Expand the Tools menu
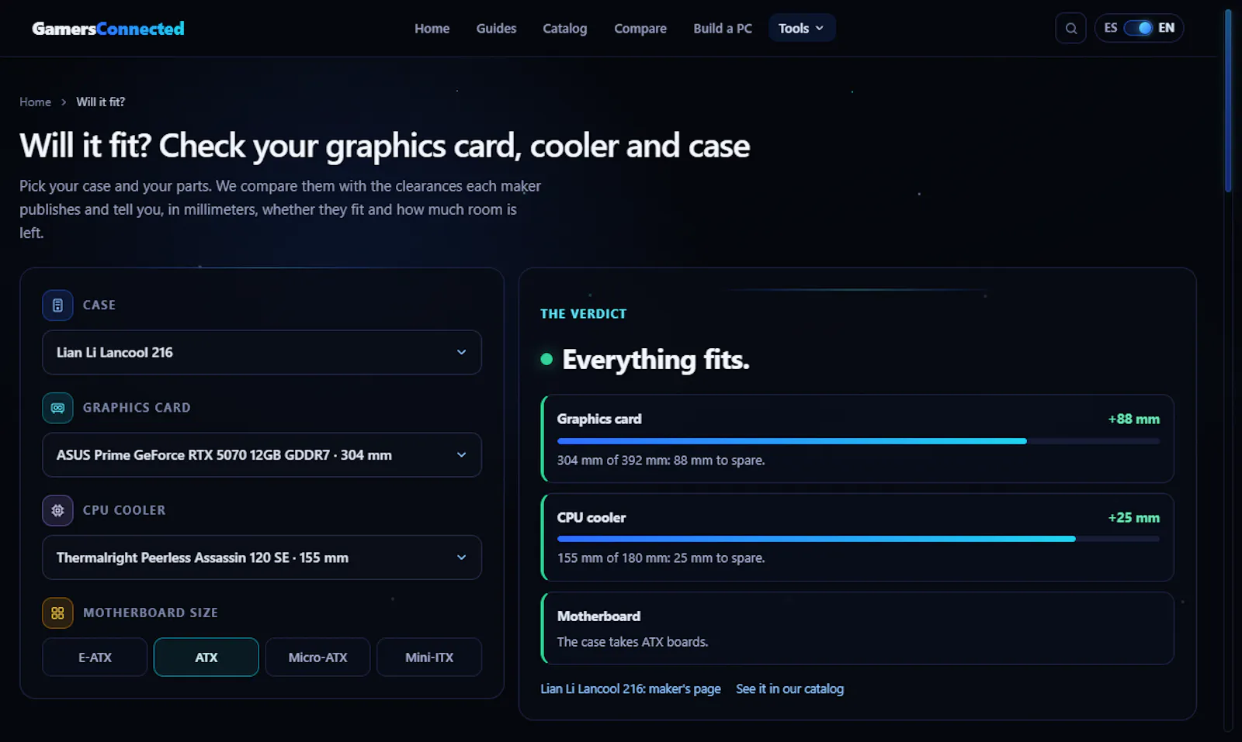Viewport: 1242px width, 742px height. click(801, 29)
